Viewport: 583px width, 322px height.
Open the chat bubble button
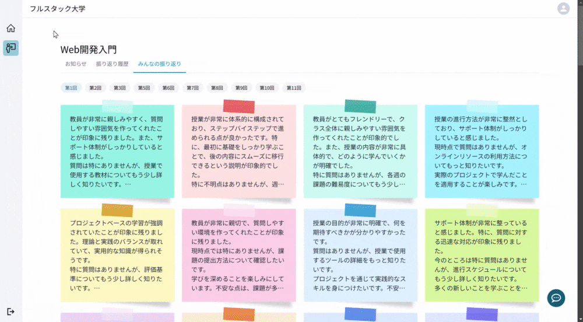tap(556, 298)
